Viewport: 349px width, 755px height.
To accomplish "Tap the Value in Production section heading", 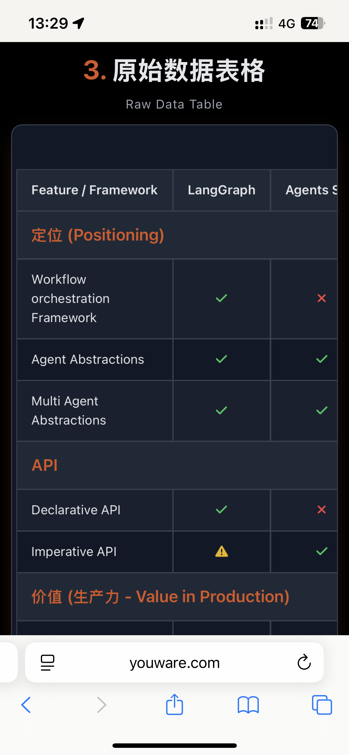I will pos(160,597).
